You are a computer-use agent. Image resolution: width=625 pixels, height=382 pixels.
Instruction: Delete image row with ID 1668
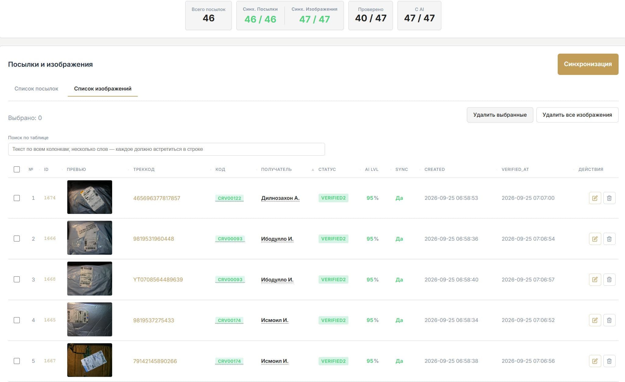(x=609, y=279)
